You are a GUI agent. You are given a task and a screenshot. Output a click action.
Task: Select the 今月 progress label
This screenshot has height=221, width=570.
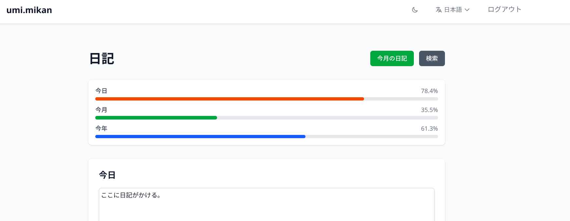(x=101, y=110)
